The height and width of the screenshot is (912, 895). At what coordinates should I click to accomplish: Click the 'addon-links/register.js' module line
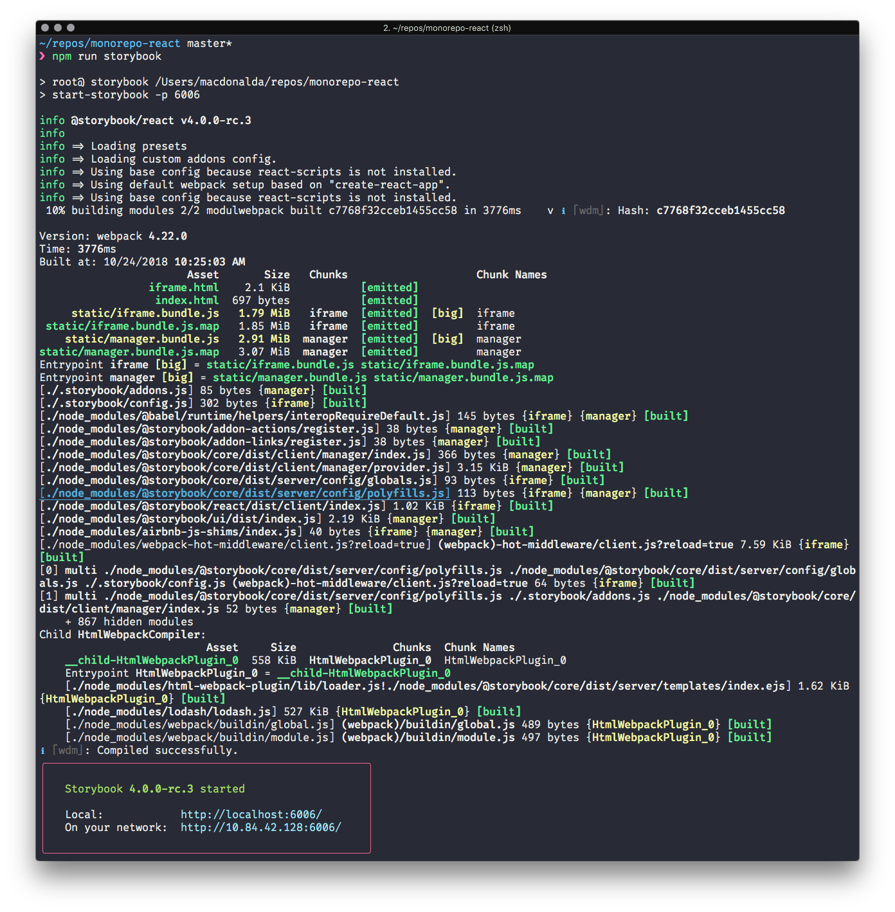click(x=290, y=442)
